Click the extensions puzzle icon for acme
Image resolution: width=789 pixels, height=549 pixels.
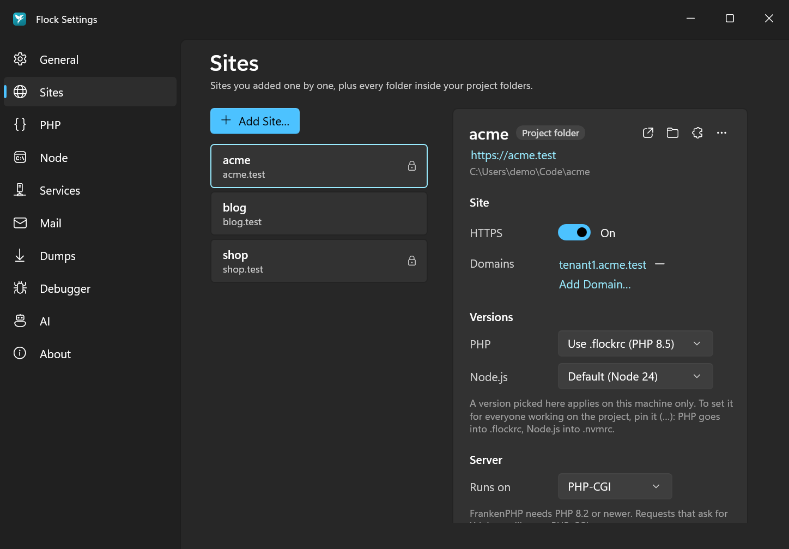click(x=697, y=132)
